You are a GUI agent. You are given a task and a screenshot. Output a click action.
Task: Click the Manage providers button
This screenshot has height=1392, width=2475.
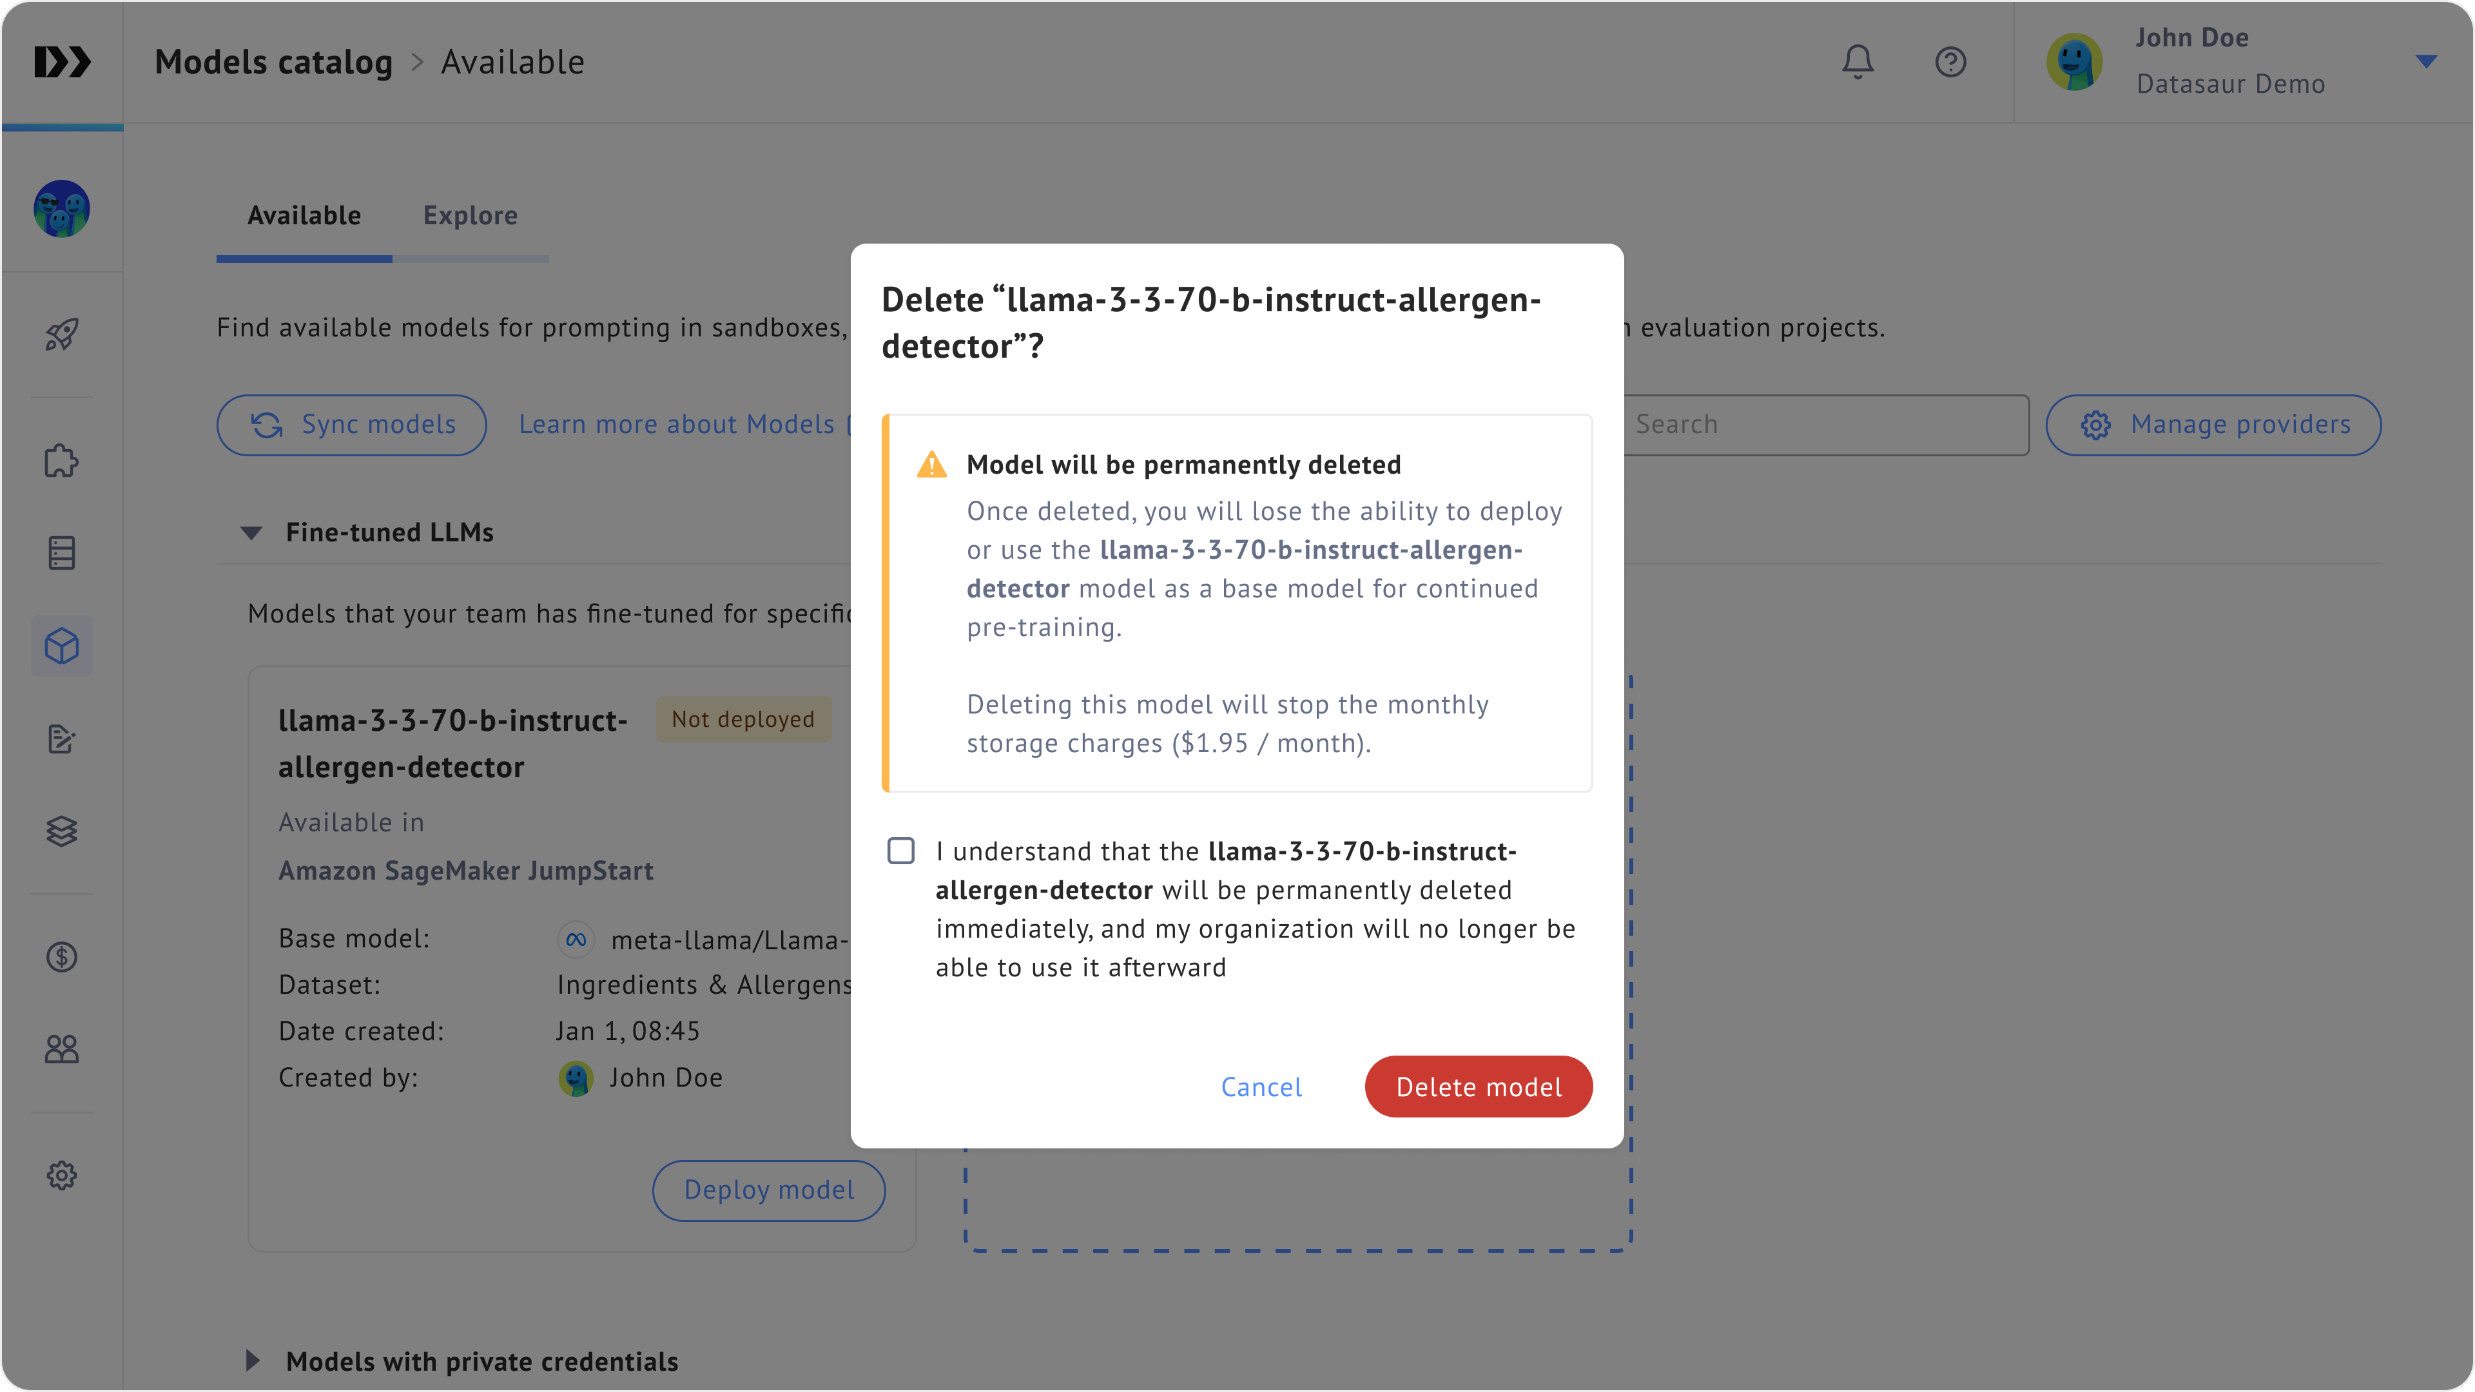tap(2213, 425)
